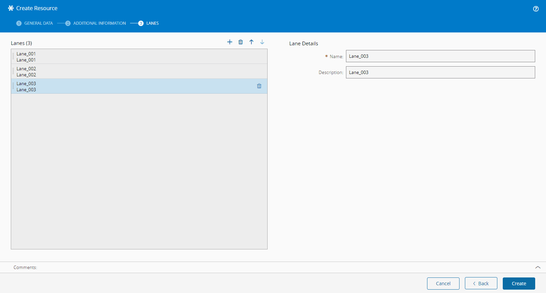The image size is (546, 293).
Task: Go back with the Back button
Action: coord(481,284)
